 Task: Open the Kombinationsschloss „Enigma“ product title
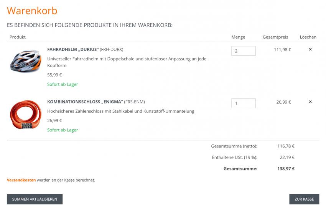85,102
